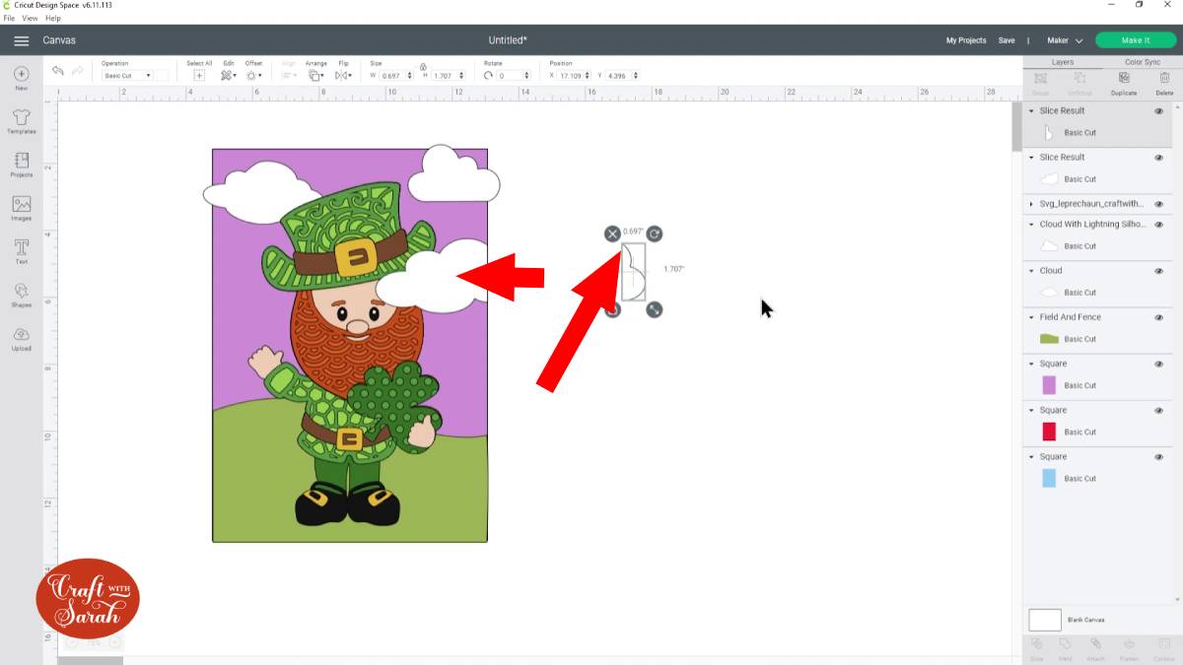Viewport: 1183px width, 665px height.
Task: Toggle the size lock proportions icon
Action: click(x=423, y=67)
